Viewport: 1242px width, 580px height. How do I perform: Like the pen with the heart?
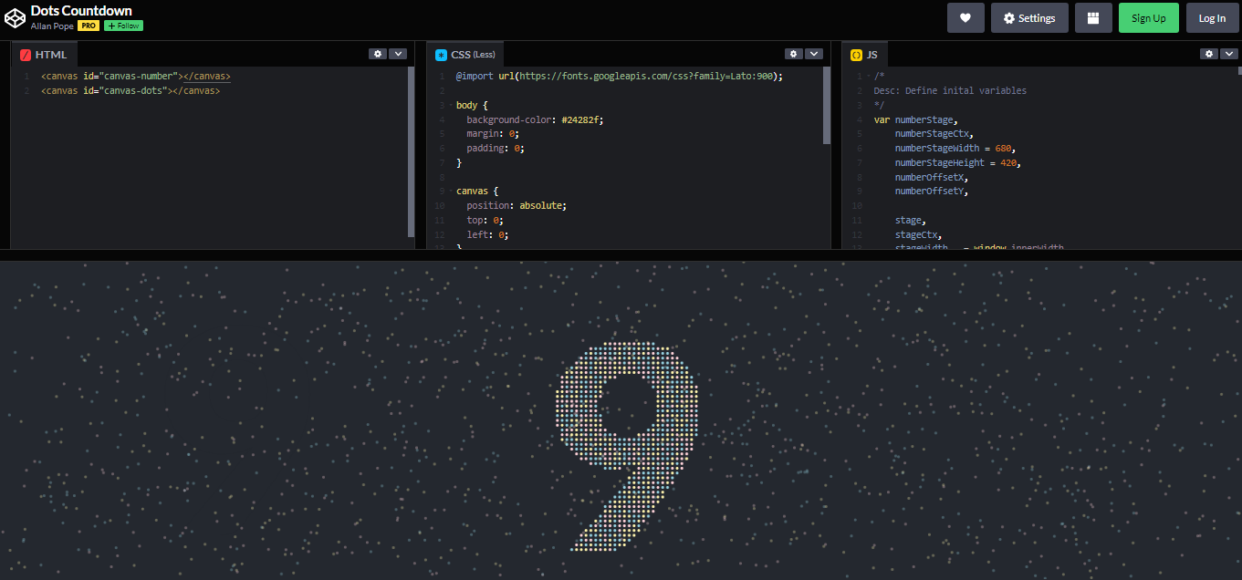coord(965,17)
